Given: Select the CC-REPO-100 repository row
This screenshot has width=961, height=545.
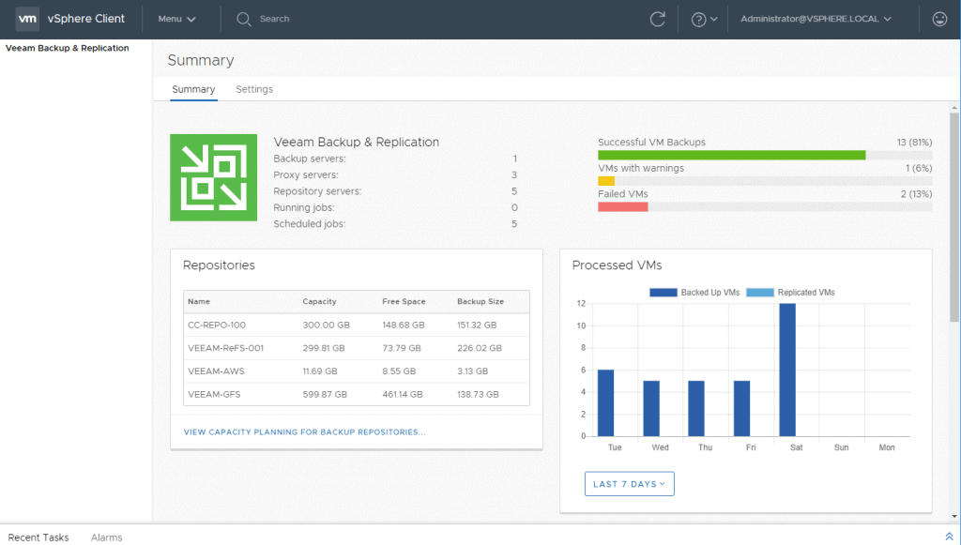Looking at the screenshot, I should click(356, 325).
